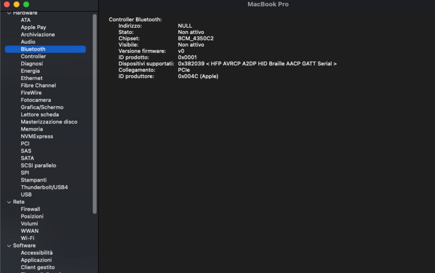This screenshot has height=273, width=435.
Task: Click the NULL address value
Action: (185, 26)
